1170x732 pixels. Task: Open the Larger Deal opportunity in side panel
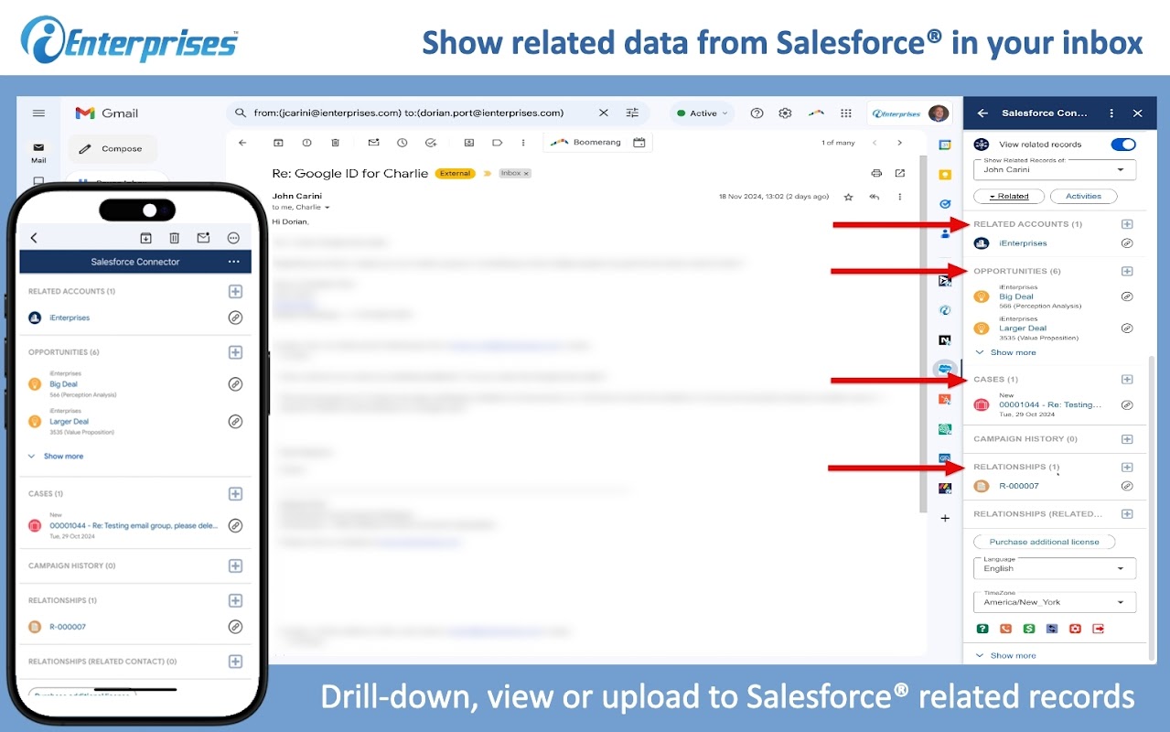pyautogui.click(x=1023, y=328)
